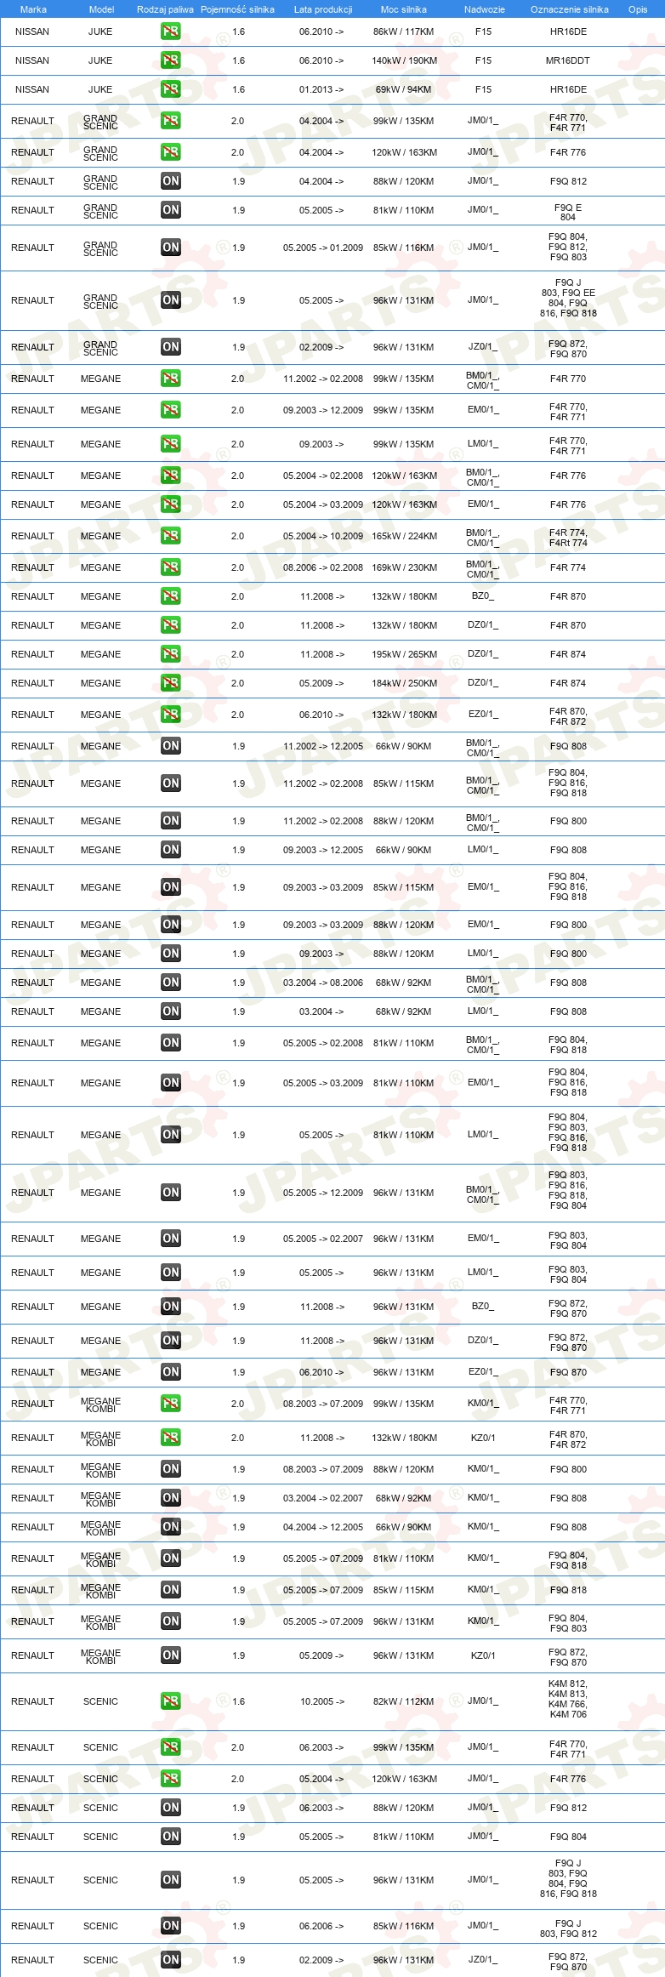This screenshot has height=1977, width=665.
Task: Click the Marka column header
Action: pyautogui.click(x=33, y=9)
